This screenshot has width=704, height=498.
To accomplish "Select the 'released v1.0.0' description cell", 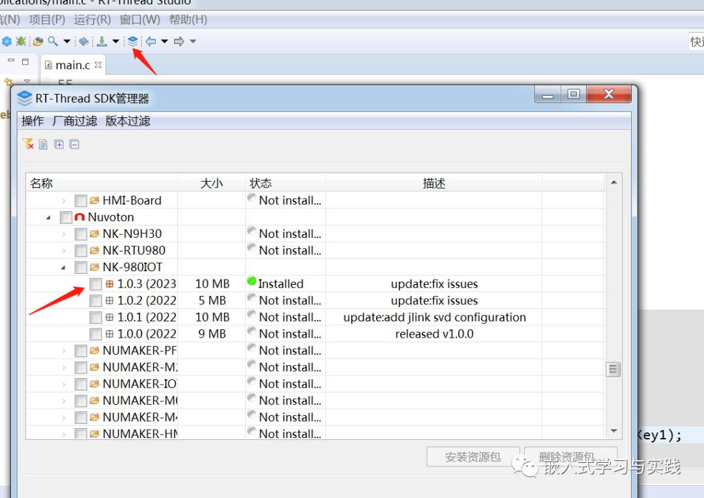I will 434,334.
